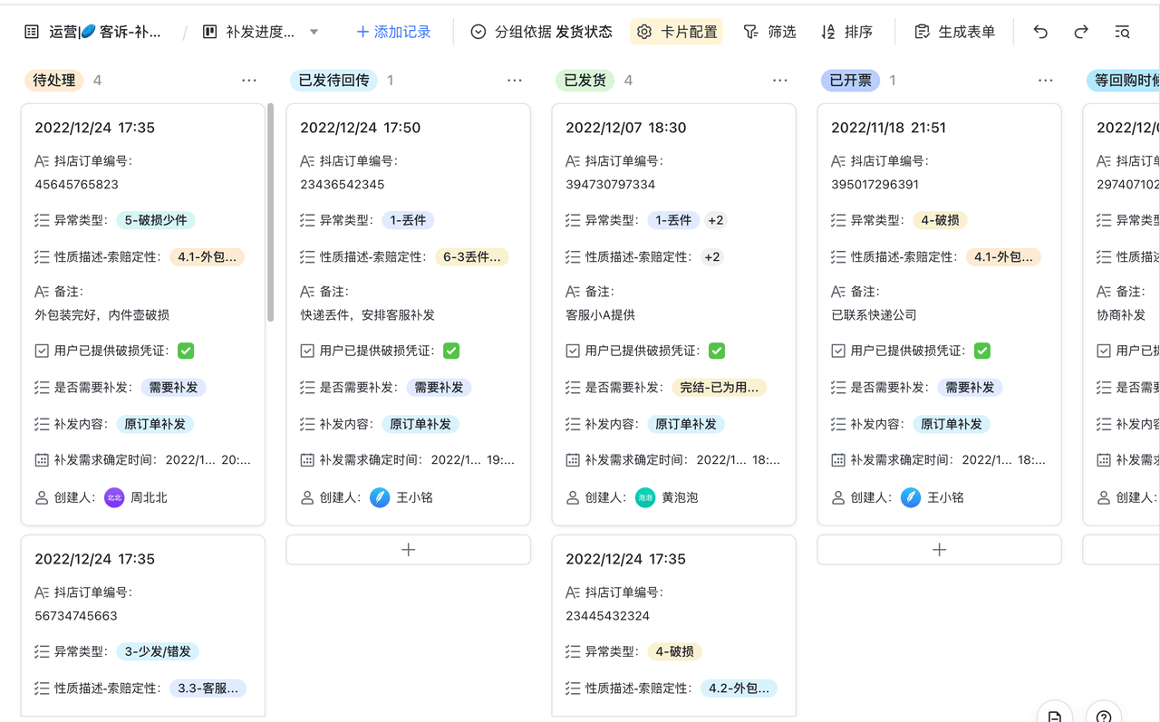Screen dimensions: 1160x722
Task: Expand the 补发进度 view dropdown arrow
Action: 314,32
